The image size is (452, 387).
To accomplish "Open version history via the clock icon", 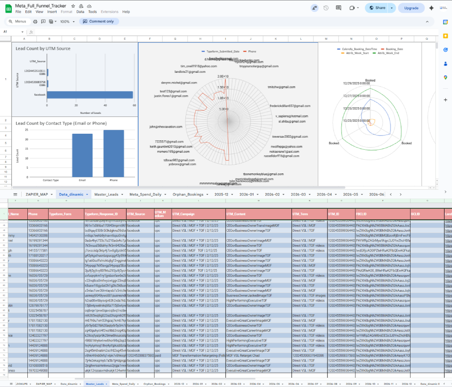I will 325,8.
